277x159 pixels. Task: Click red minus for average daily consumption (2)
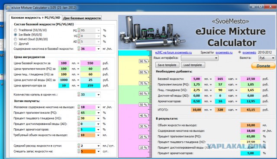79,146
